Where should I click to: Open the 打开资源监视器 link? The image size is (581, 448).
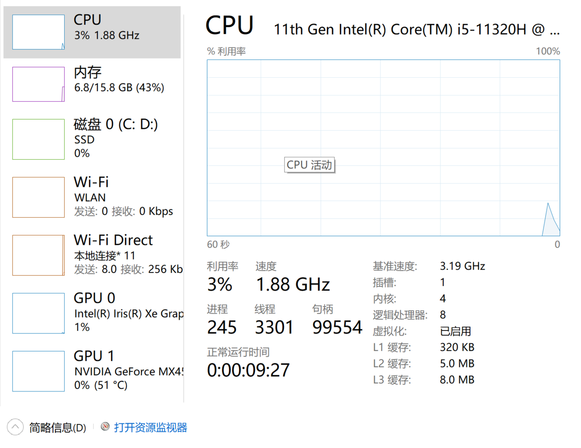(x=150, y=427)
